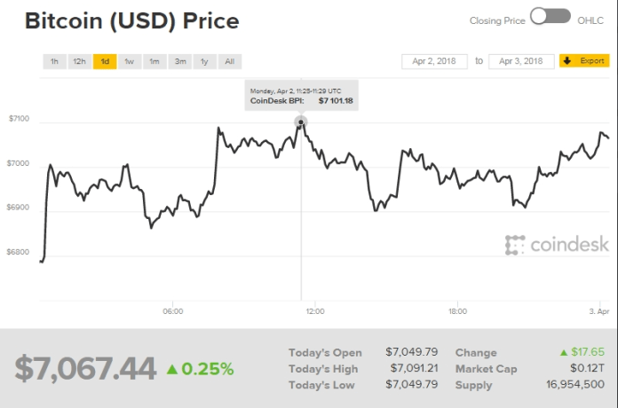Click the download arrow icon in Export

567,61
